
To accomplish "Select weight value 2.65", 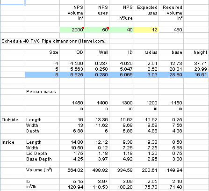I will (152, 182).
